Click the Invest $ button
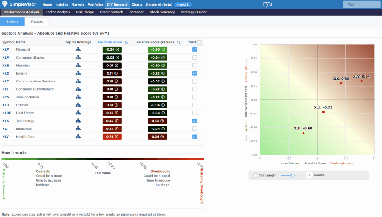The height and width of the screenshot is (217, 382). coord(183,4)
